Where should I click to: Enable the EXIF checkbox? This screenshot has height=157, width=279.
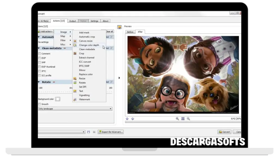click(40, 58)
